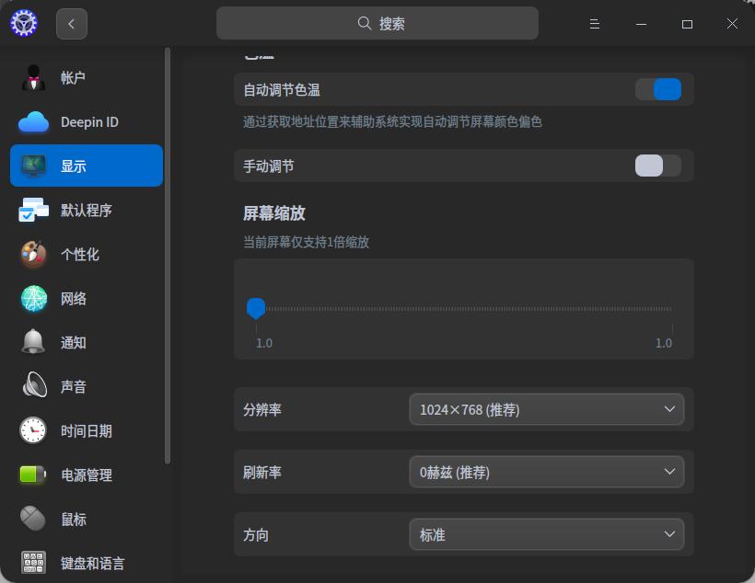Click the 帐户 avatar icon
The height and width of the screenshot is (583, 755).
click(33, 77)
